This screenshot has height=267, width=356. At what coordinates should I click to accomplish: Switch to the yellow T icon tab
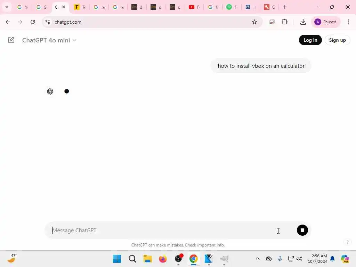(x=80, y=7)
